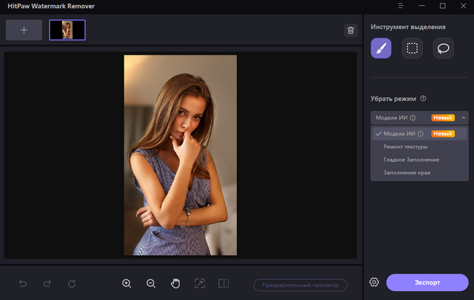Choose Гладкое Заполнение from the mode list
The image size is (474, 300).
pos(411,160)
